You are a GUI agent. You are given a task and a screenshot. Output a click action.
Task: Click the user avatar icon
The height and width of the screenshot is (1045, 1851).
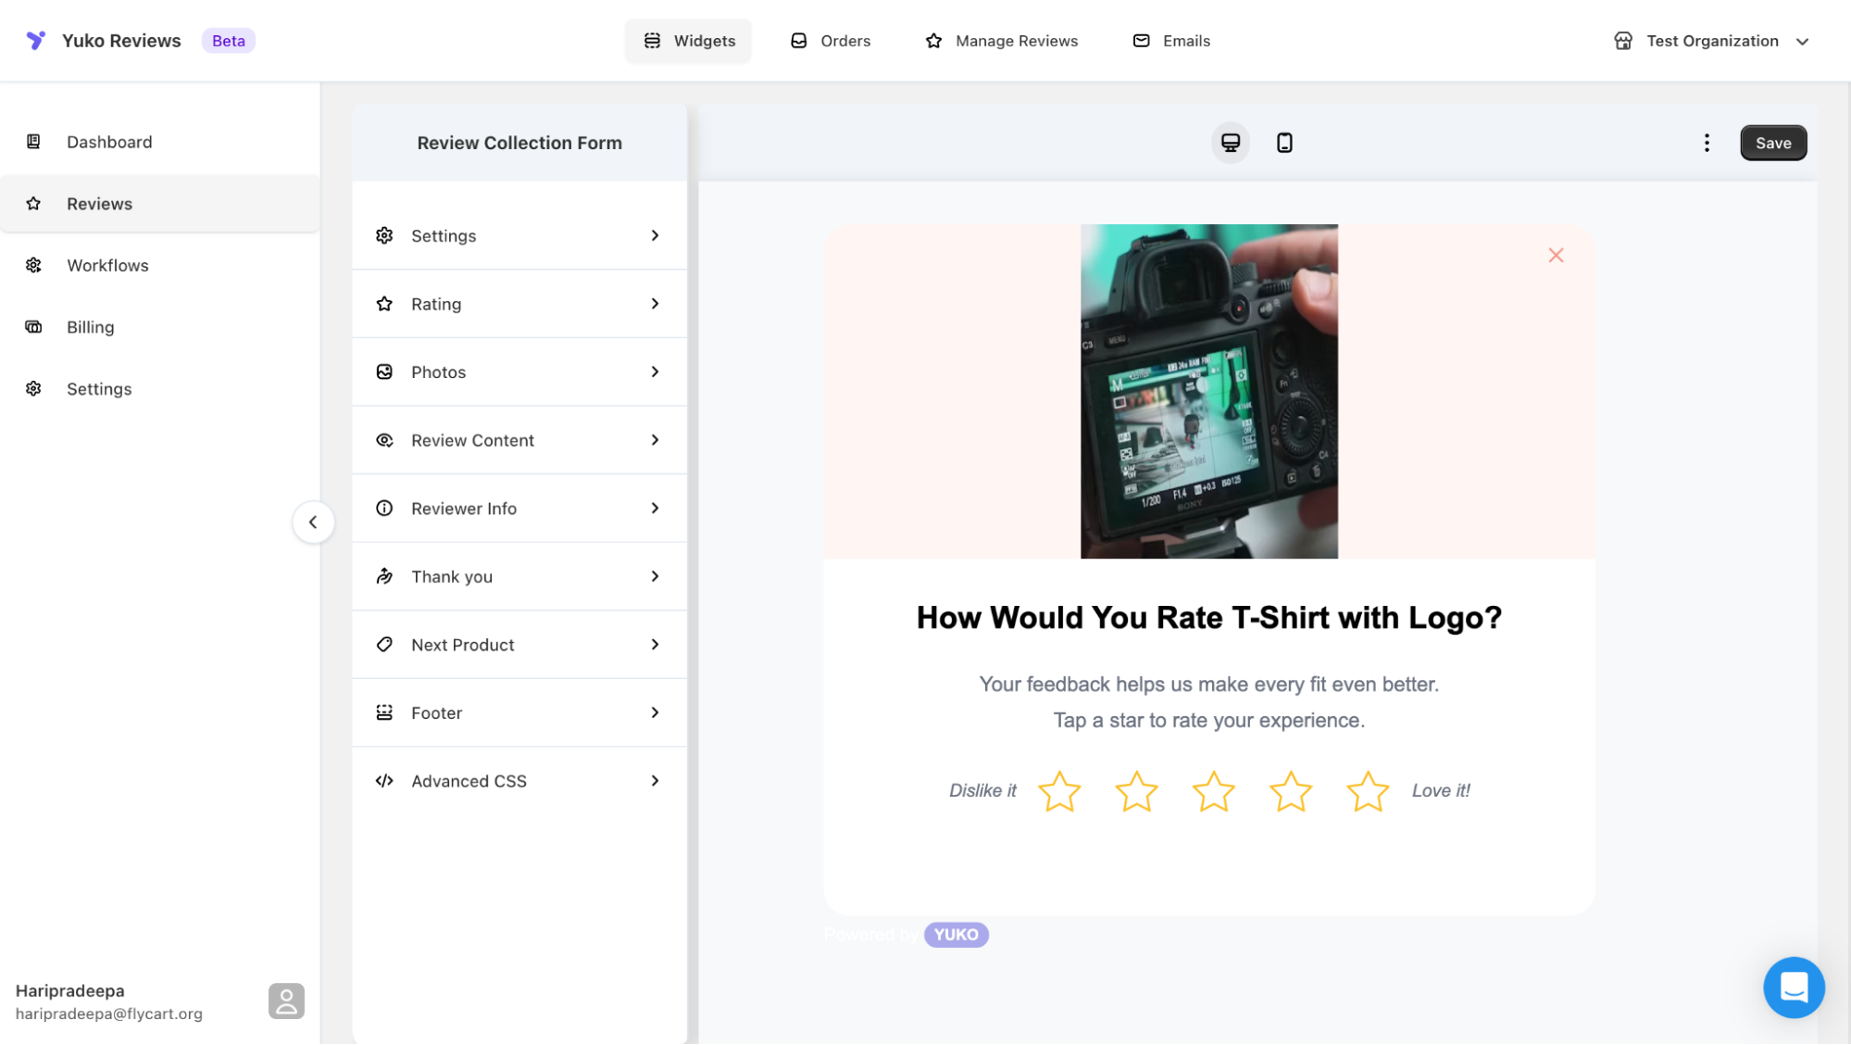pos(286,1001)
